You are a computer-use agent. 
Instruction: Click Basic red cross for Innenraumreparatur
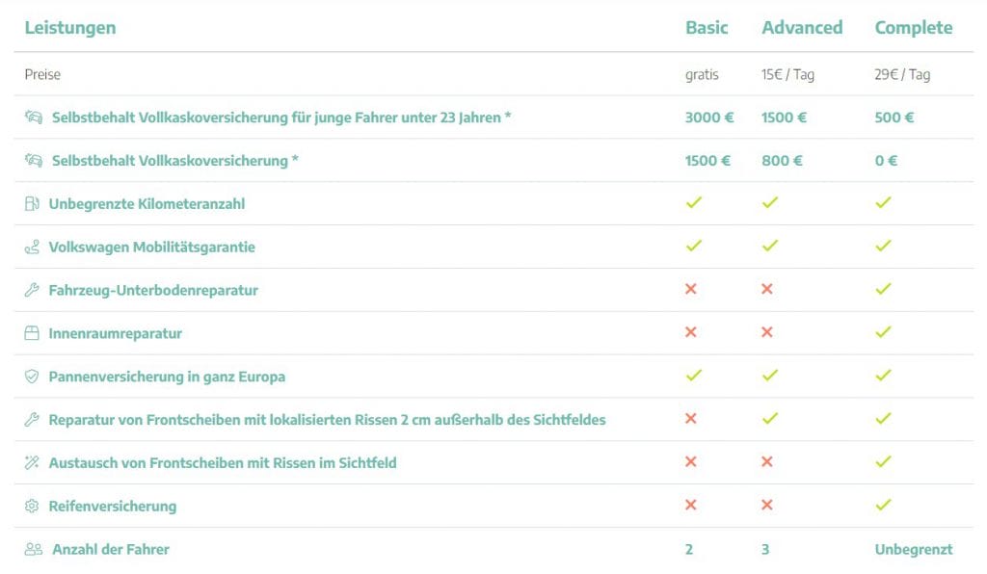(690, 331)
